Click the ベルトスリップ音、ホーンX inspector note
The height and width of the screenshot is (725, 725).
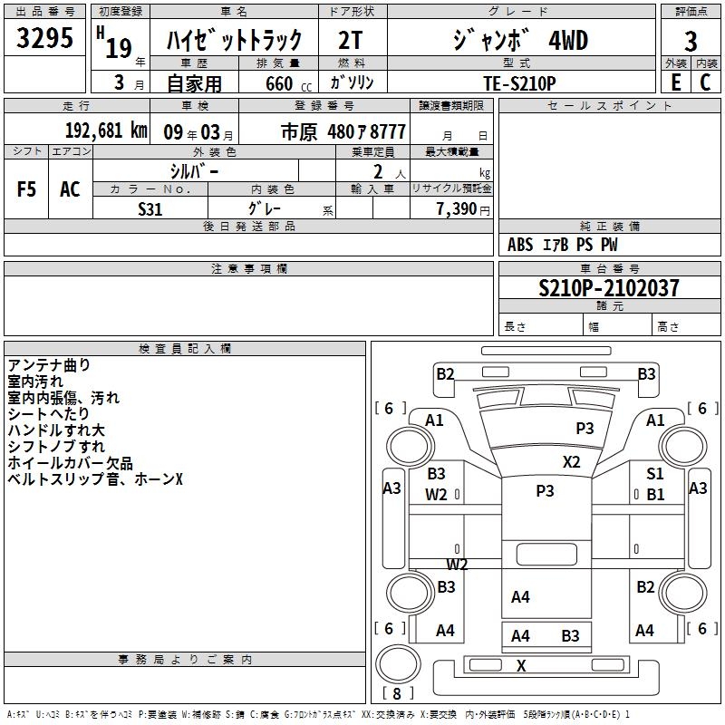point(95,478)
